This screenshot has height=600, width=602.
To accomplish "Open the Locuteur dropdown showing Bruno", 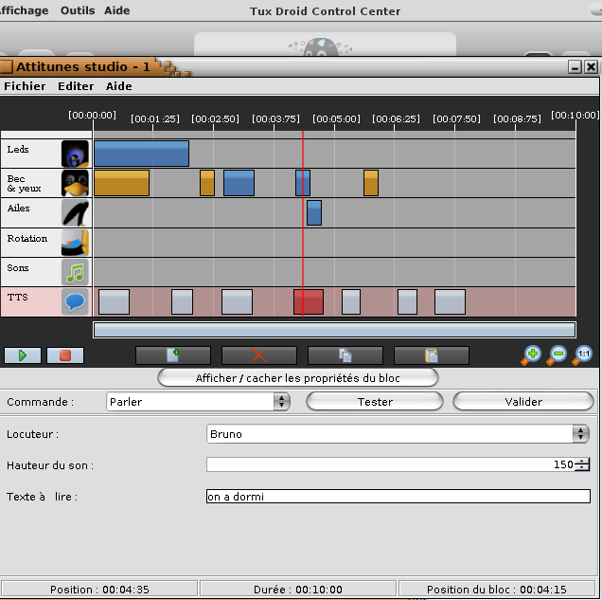I will click(398, 434).
